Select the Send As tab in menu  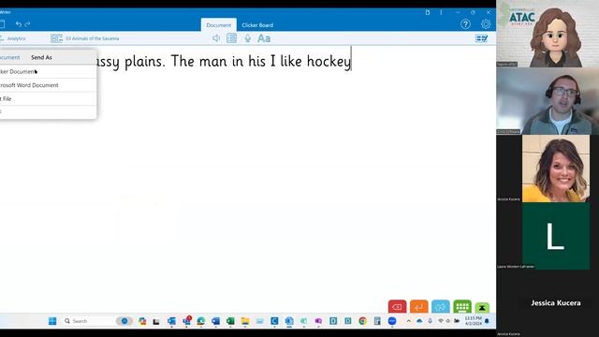point(41,57)
